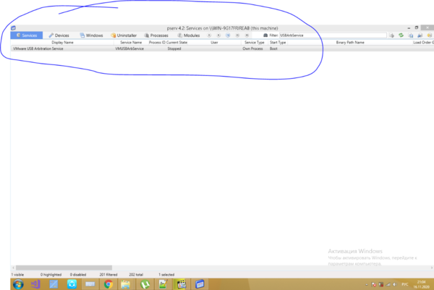Image resolution: width=434 pixels, height=290 pixels.
Task: Click the Filter text field containing USBArbService
Action: click(x=333, y=35)
